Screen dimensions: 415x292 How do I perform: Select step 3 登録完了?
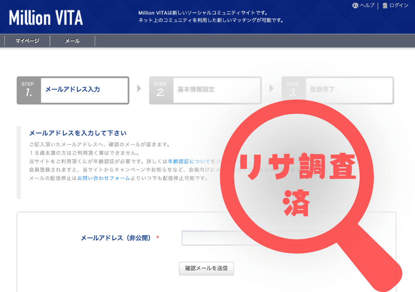pyautogui.click(x=337, y=90)
